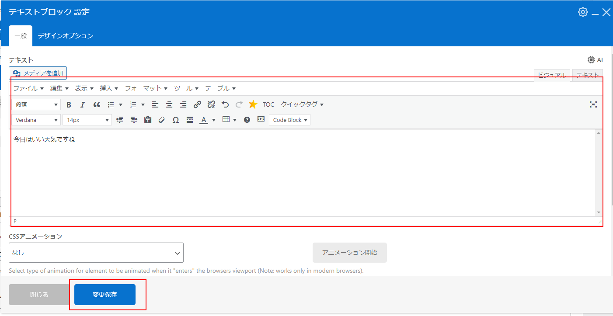Click the 変更保存 button
Screen dimensions: 613x316
coord(105,295)
